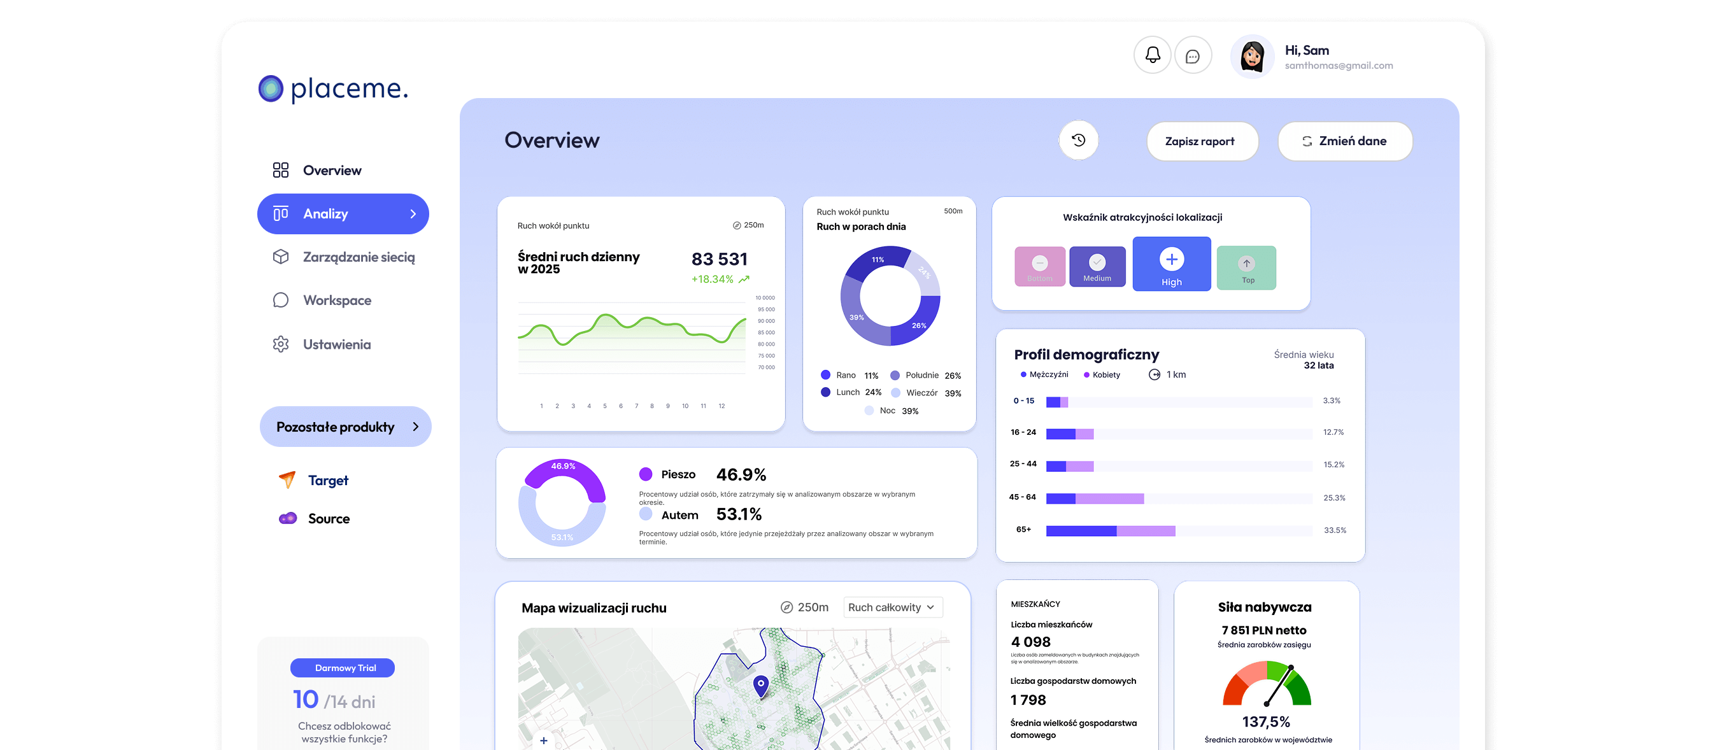1713x750 pixels.
Task: Open the Source product icon
Action: click(x=288, y=518)
